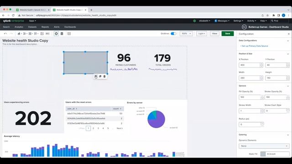292x164 pixels.
Task: Open the data sources toolbar icon
Action: tap(62, 34)
